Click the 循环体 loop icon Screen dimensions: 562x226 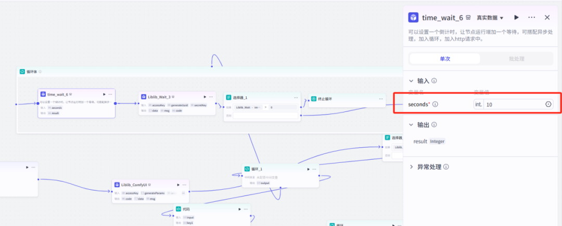(x=22, y=72)
